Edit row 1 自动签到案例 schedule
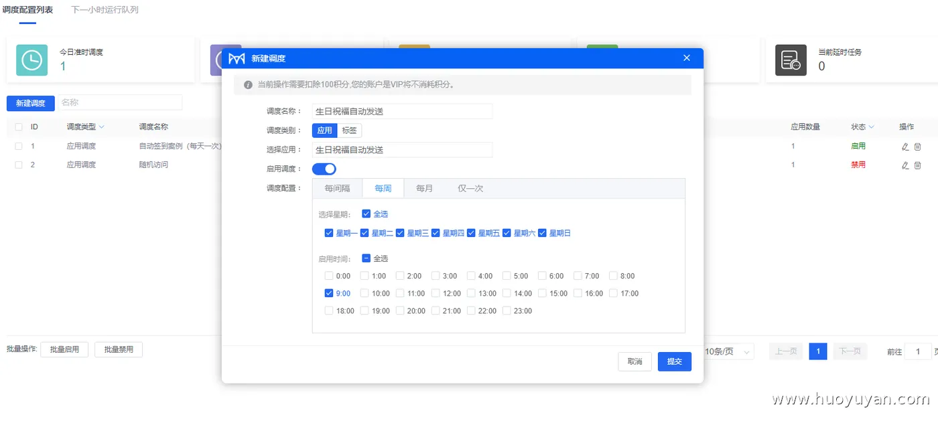 point(905,147)
